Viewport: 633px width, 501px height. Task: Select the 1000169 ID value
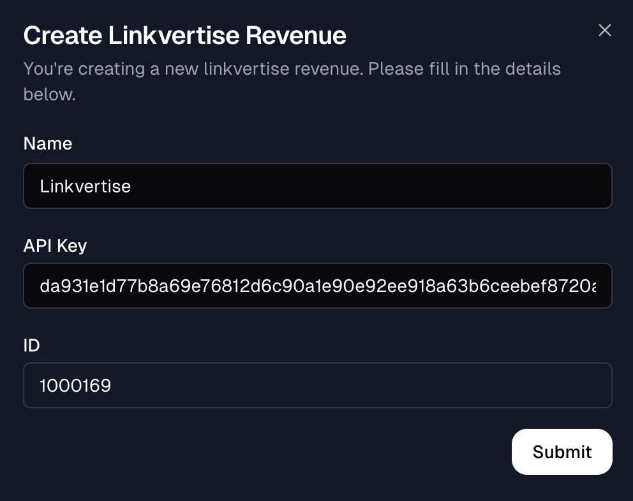click(x=76, y=385)
